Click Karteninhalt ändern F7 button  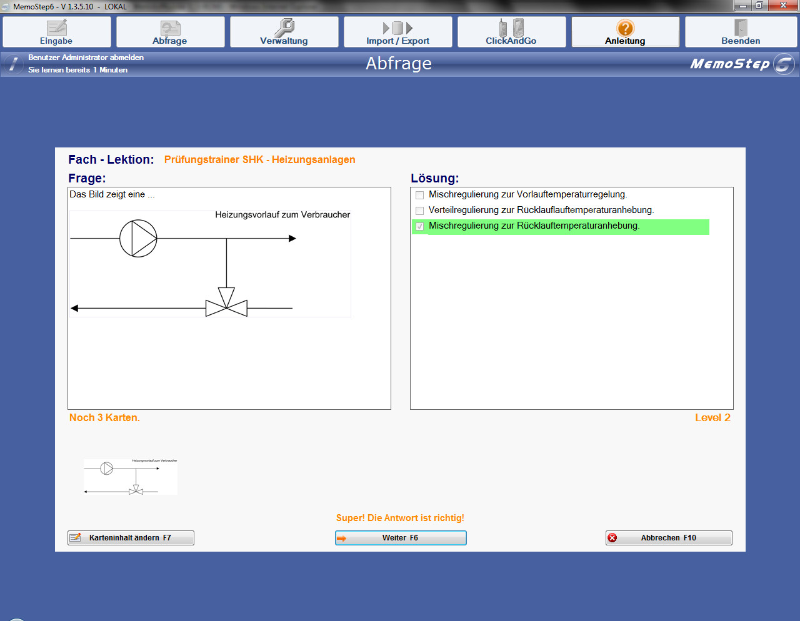coord(131,538)
